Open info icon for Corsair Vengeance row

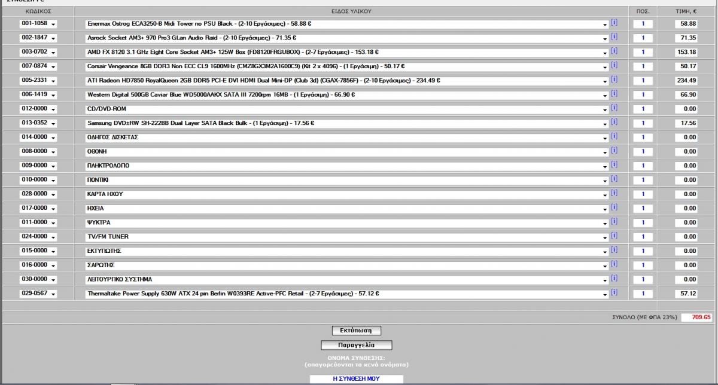[x=614, y=65]
